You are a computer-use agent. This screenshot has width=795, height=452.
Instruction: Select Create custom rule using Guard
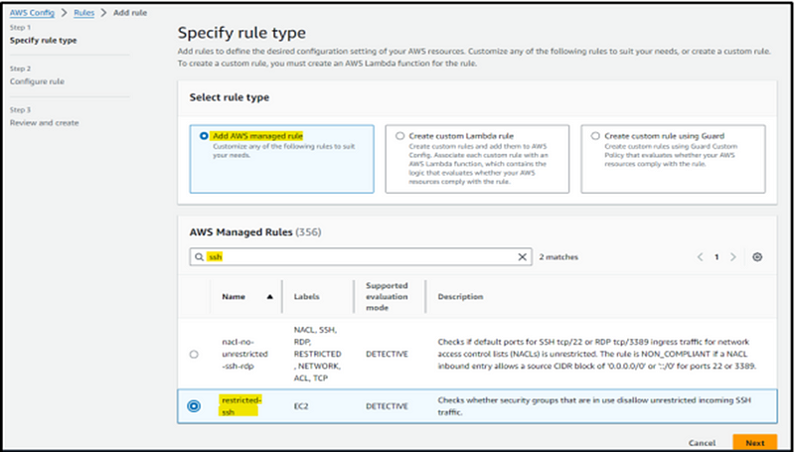click(x=595, y=136)
